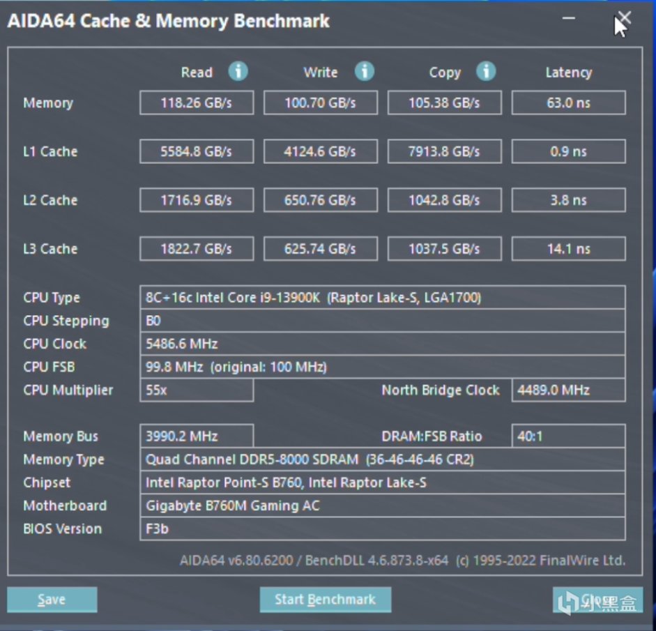Screen dimensions: 656x631
Task: Select the L3 Cache latency 14.1 ns
Action: 569,248
